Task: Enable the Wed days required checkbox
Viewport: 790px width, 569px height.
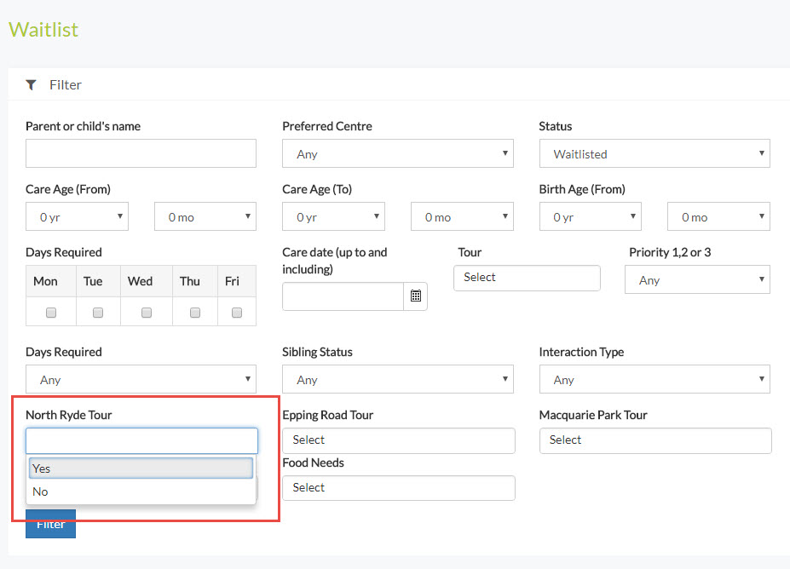Action: coord(147,313)
